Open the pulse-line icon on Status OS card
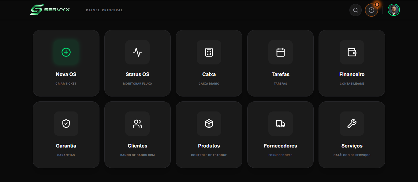The width and height of the screenshot is (418, 182). point(137,52)
